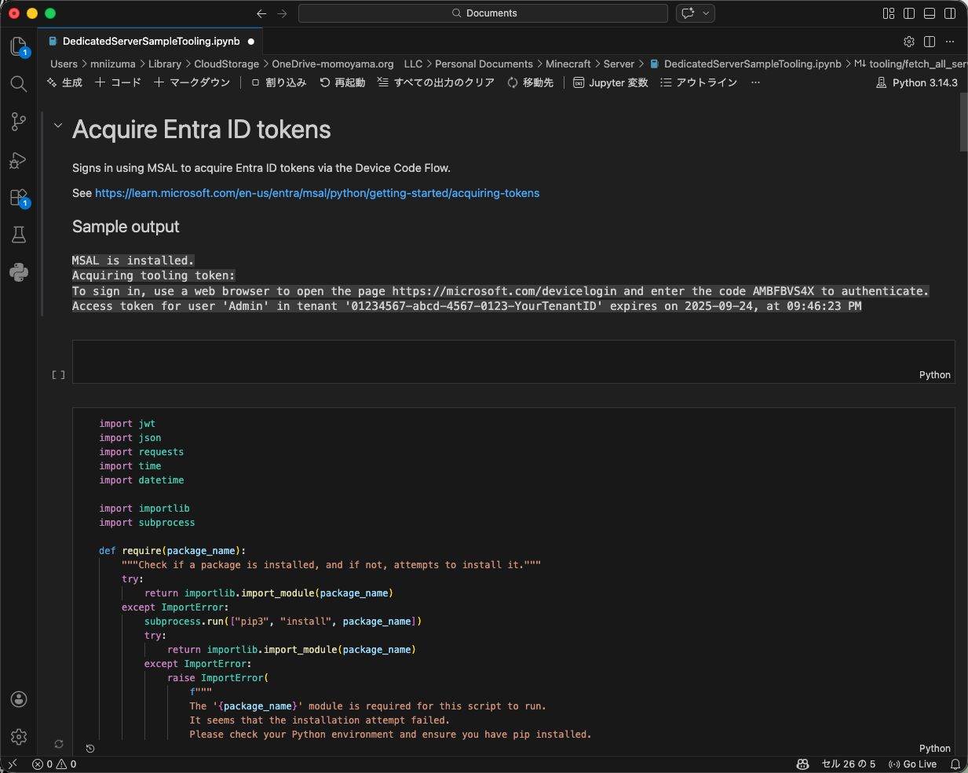Viewport: 968px width, 773px height.
Task: Open the learn.microsoft.com acquiring-tokens link
Action: click(317, 193)
